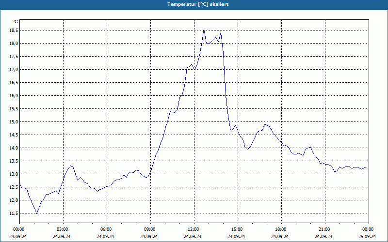Click the 14,0 y-axis value
The image size is (388, 242).
coord(14,148)
